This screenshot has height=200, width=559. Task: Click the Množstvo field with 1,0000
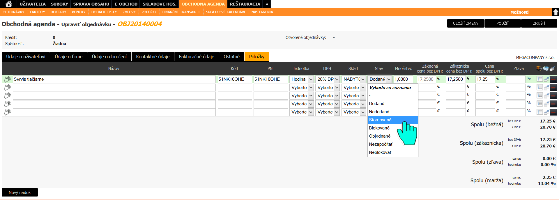[x=403, y=79]
